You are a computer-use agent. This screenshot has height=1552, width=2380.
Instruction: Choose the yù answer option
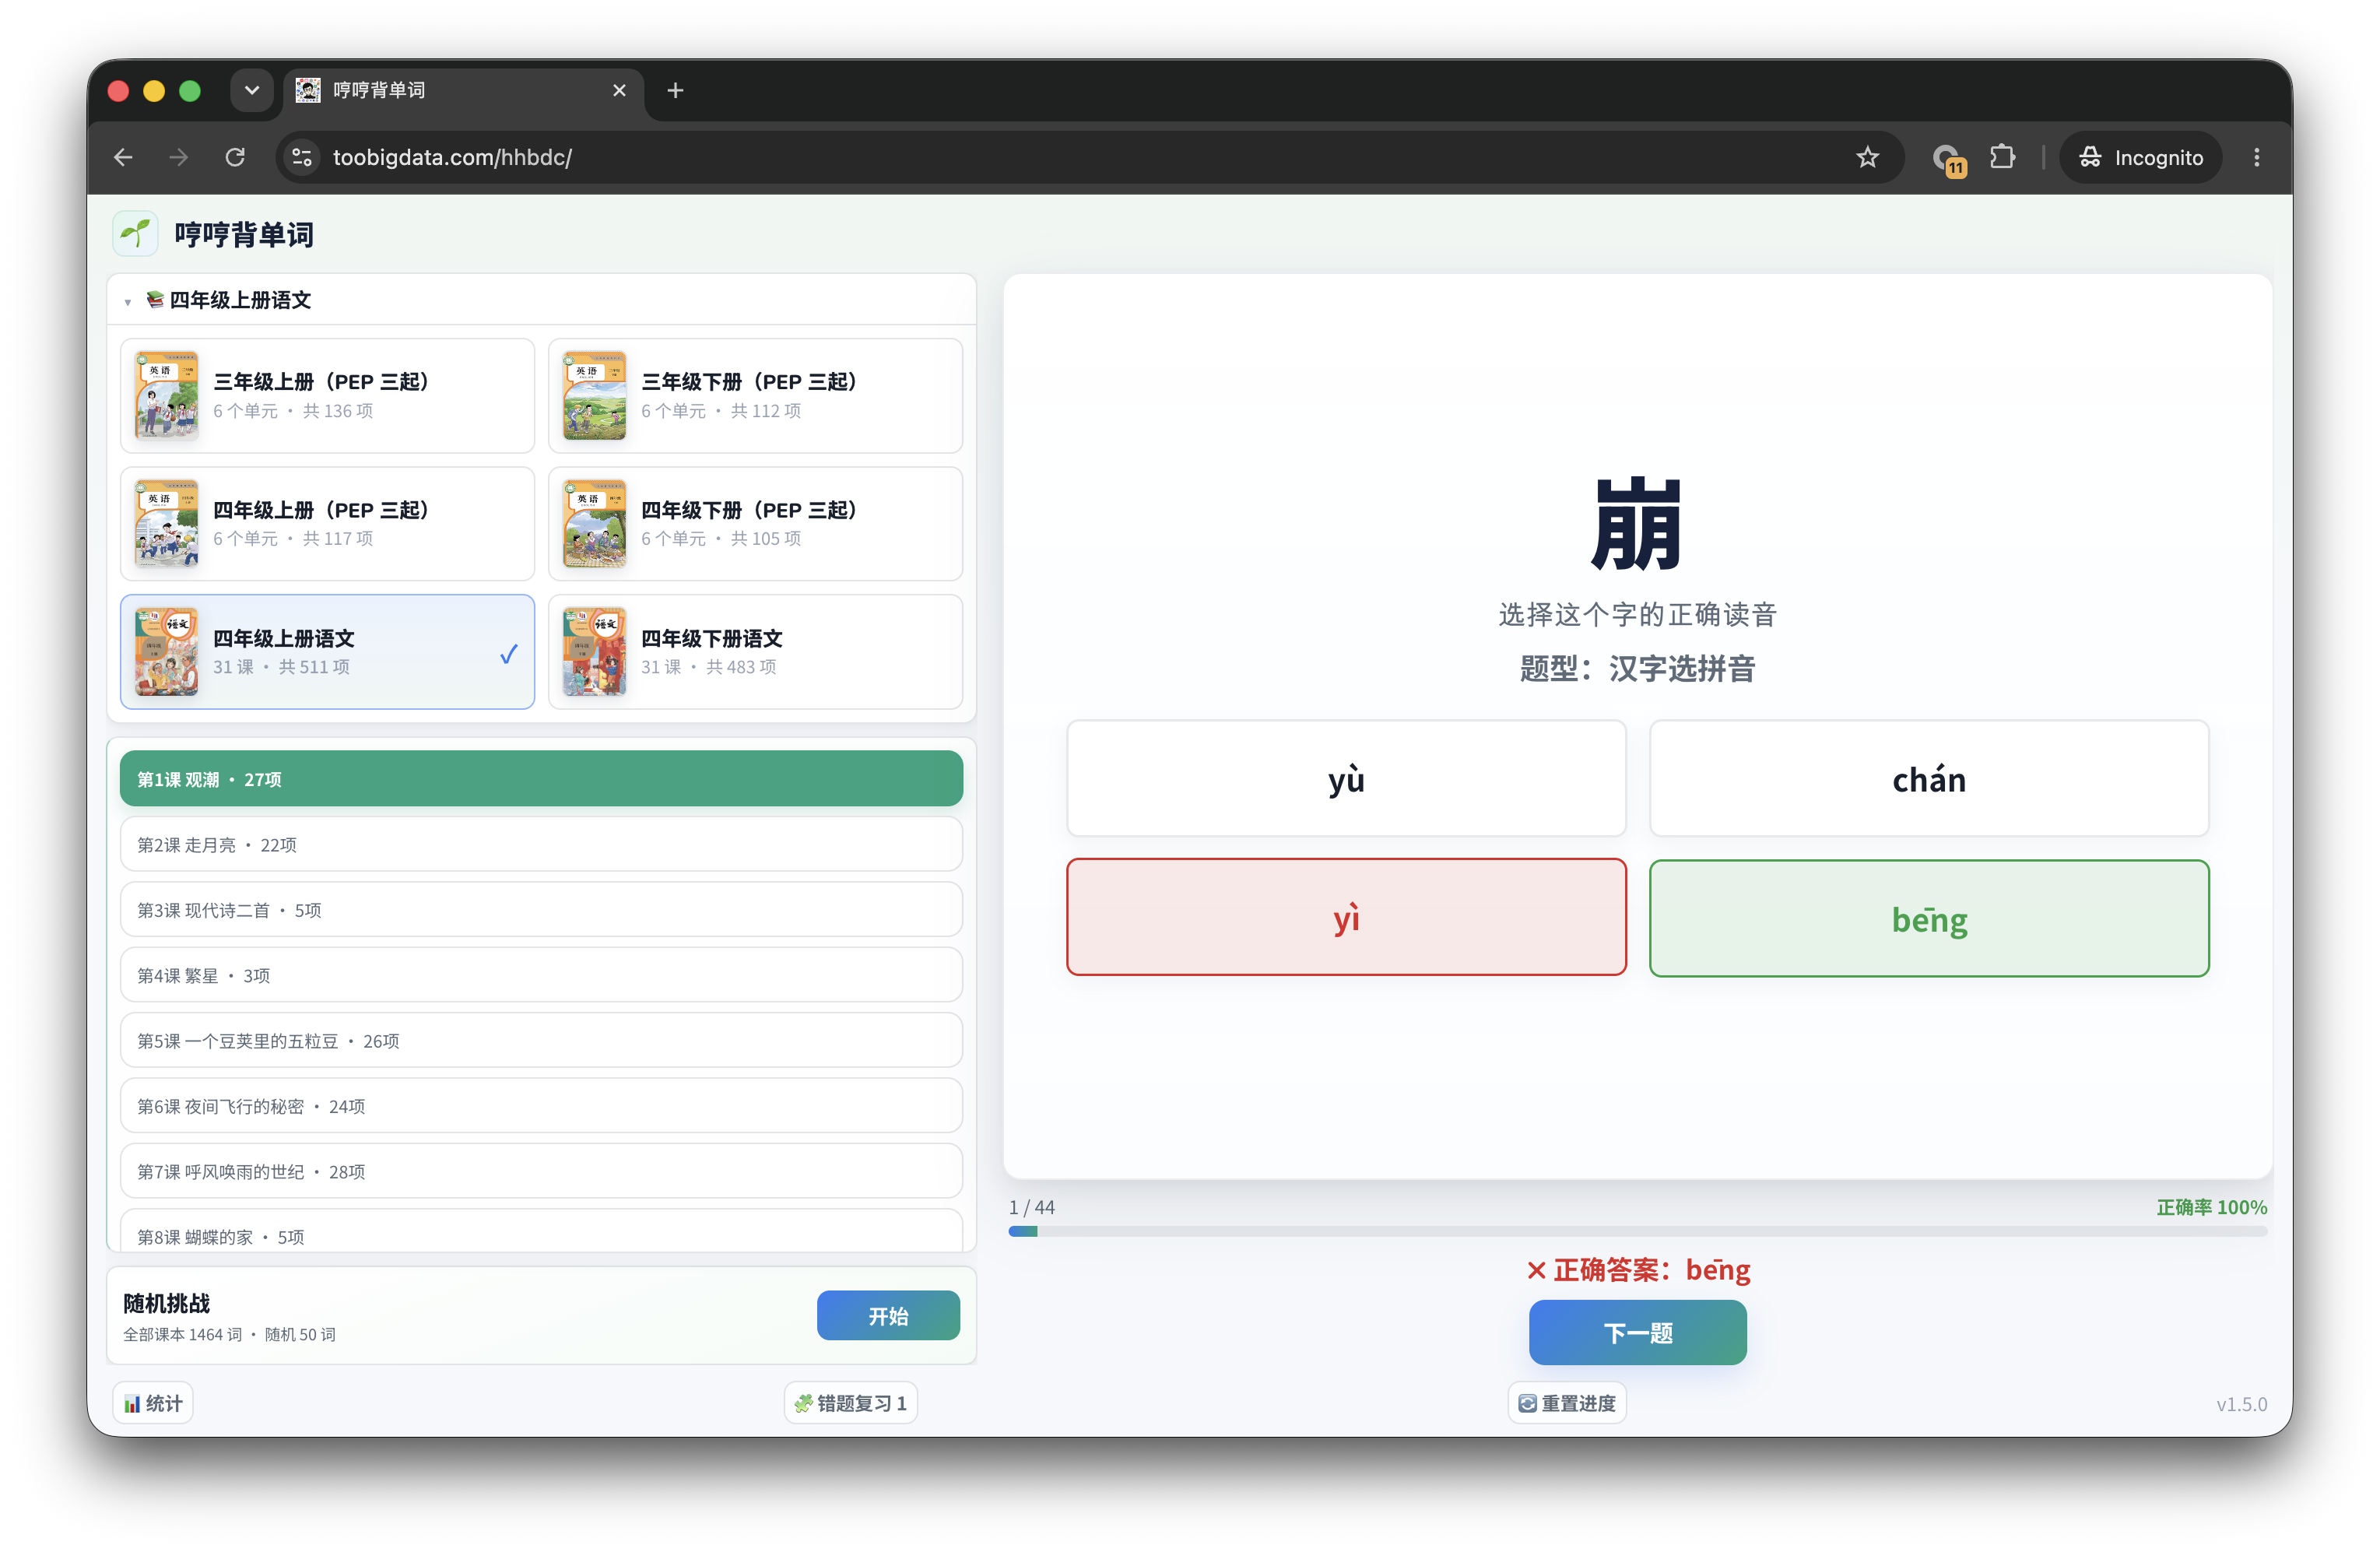point(1346,778)
